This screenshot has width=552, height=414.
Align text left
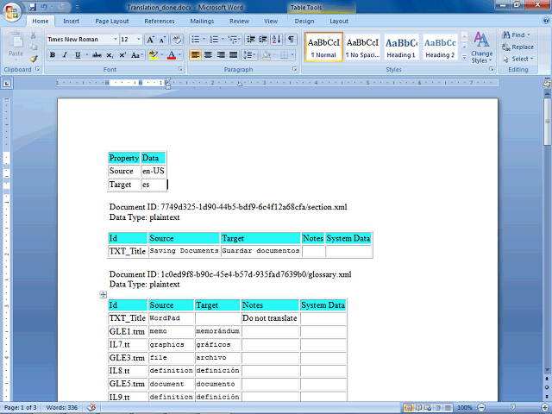click(196, 55)
